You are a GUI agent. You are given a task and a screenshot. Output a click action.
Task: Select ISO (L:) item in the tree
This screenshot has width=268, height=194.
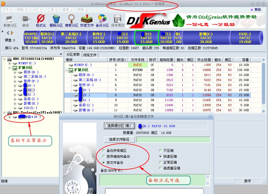(x=30, y=108)
